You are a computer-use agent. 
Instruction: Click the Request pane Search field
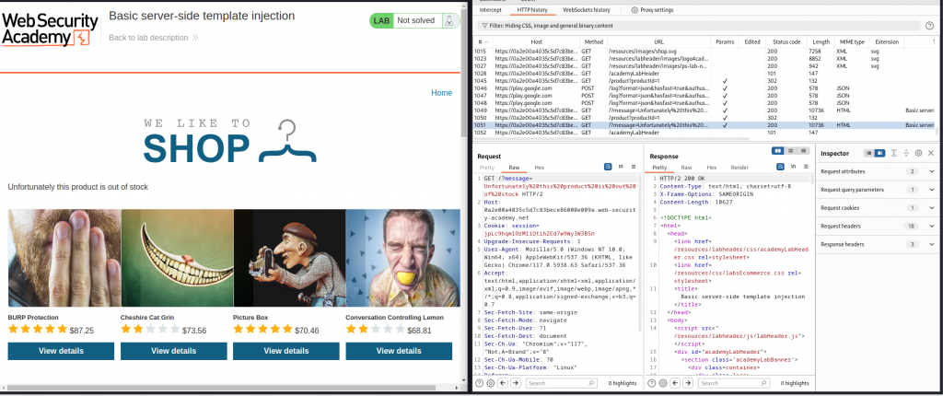point(561,383)
